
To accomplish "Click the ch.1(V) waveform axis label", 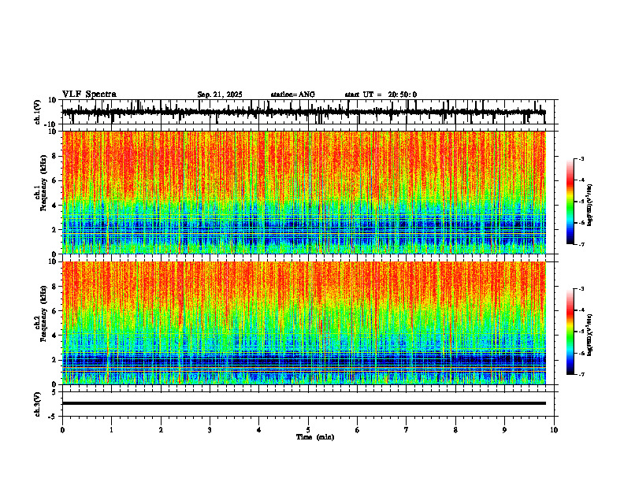I will click(x=38, y=112).
